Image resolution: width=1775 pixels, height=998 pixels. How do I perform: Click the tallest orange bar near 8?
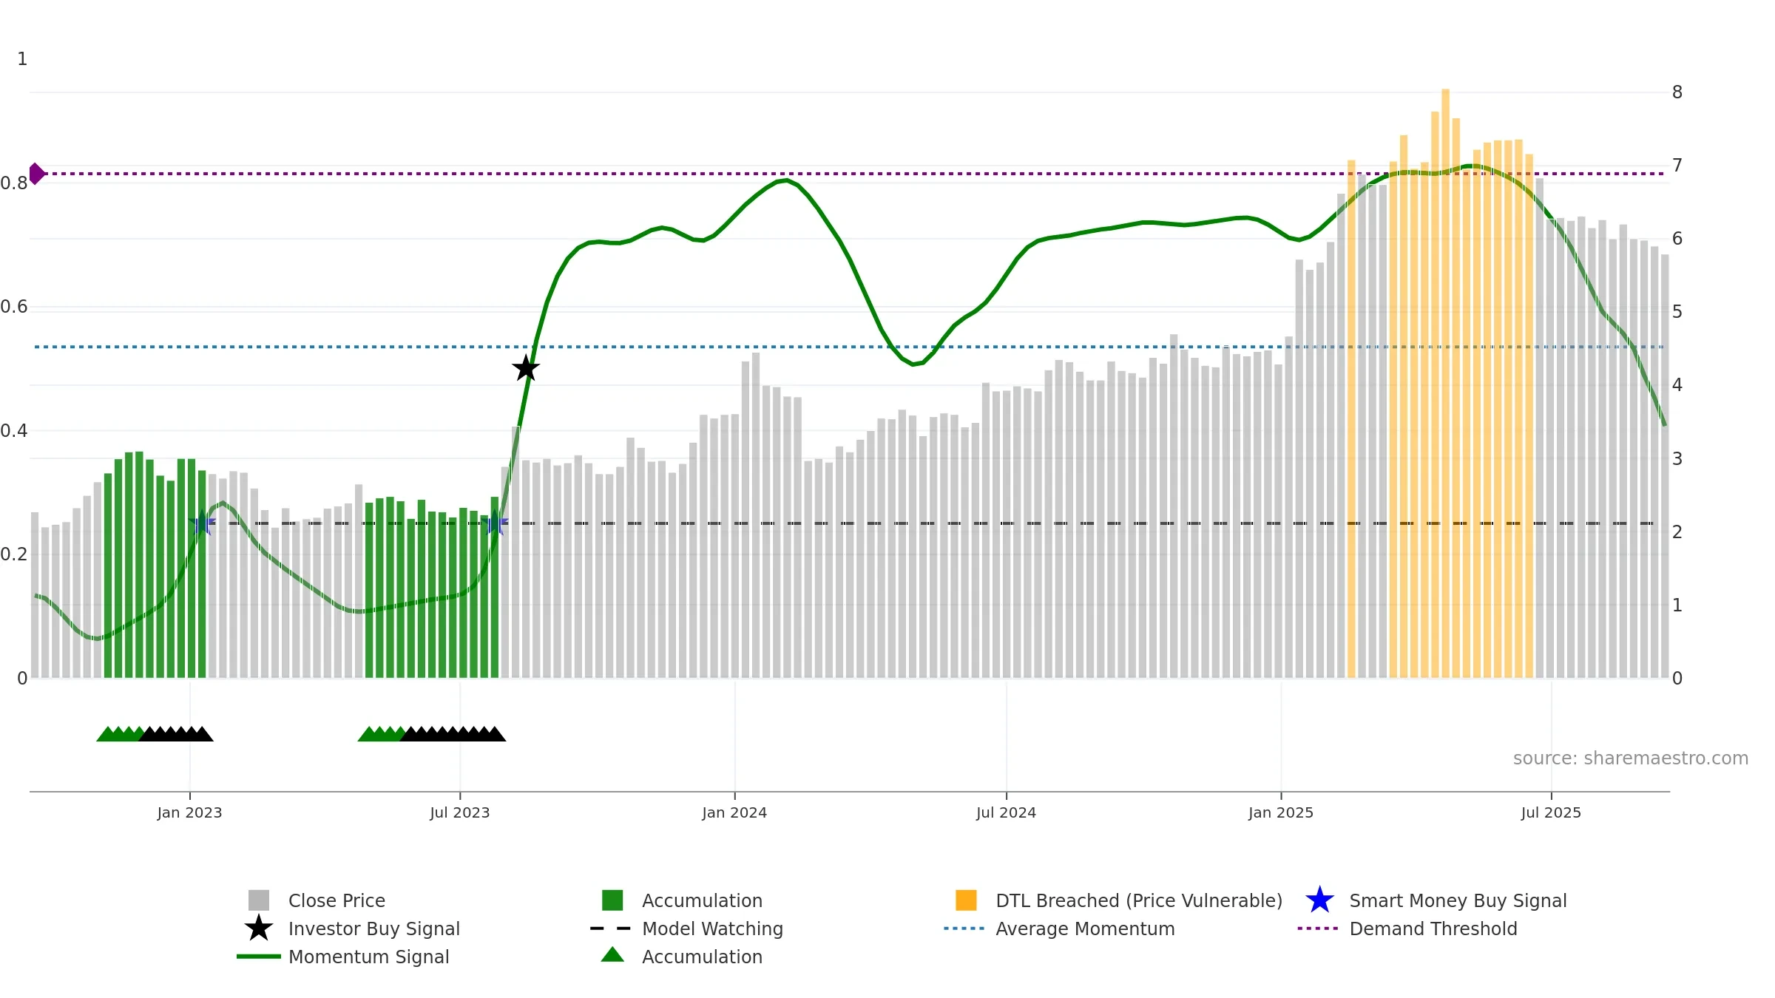point(1445,384)
